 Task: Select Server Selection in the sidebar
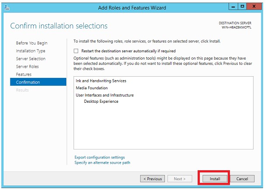[31, 59]
